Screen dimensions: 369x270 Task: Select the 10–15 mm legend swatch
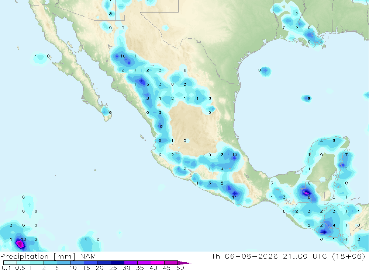77,263
